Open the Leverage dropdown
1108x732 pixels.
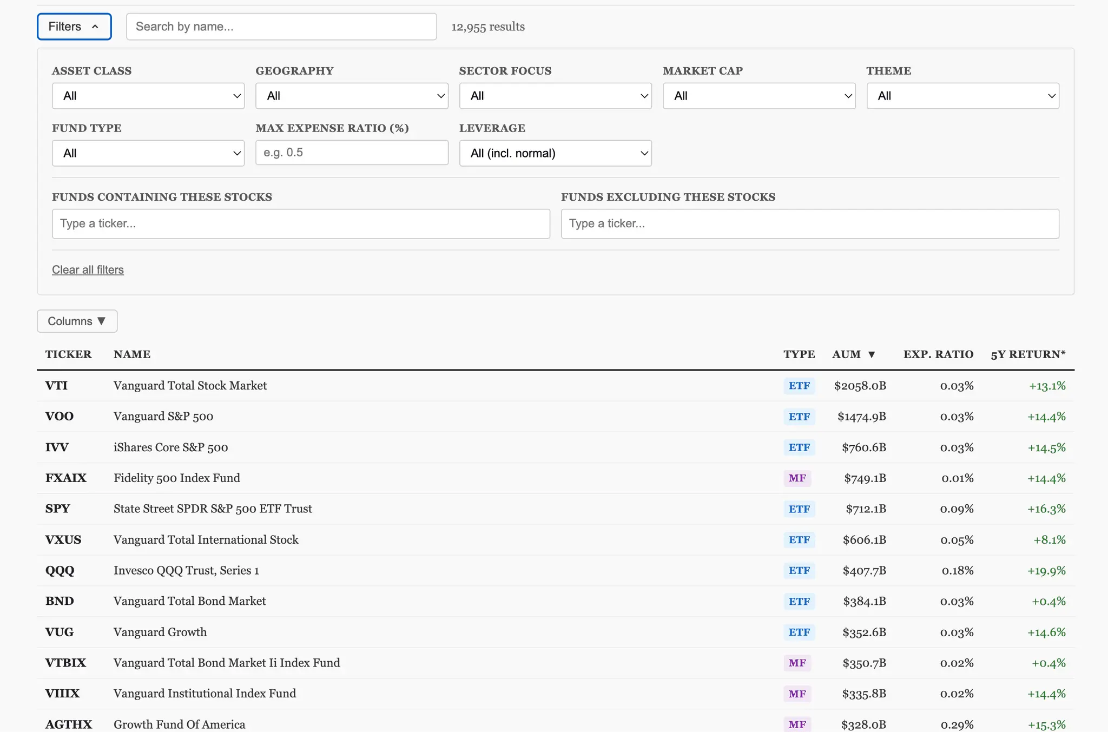click(556, 153)
